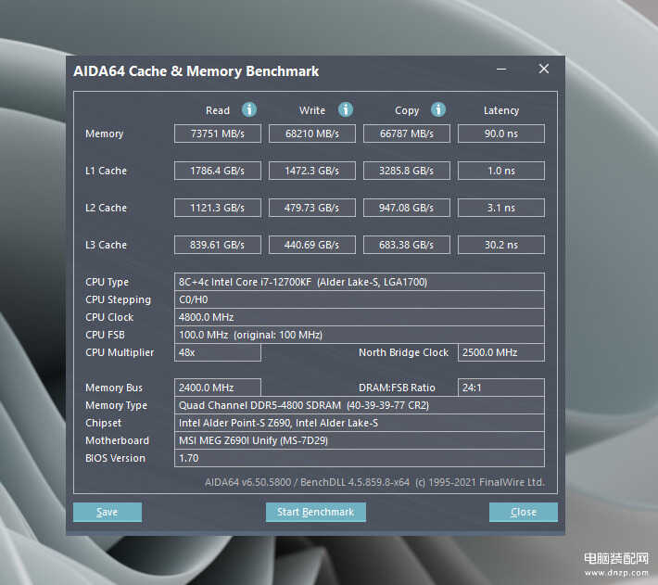
Task: Select the Memory Write value 68210 MB/s
Action: click(x=312, y=134)
